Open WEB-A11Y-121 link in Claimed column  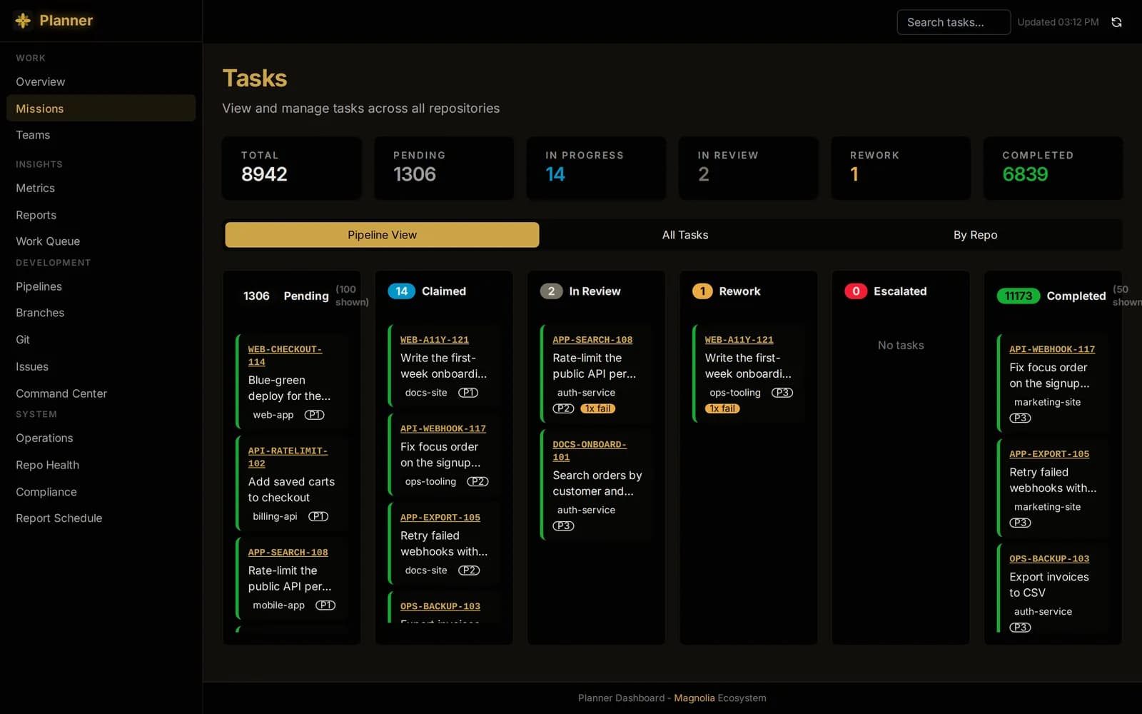pyautogui.click(x=435, y=340)
